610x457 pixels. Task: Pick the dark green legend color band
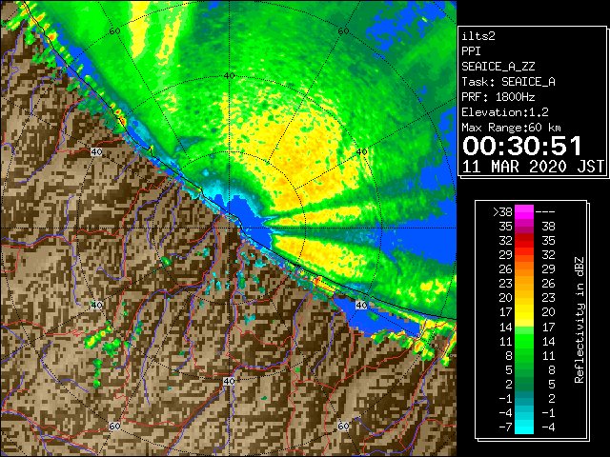point(524,384)
